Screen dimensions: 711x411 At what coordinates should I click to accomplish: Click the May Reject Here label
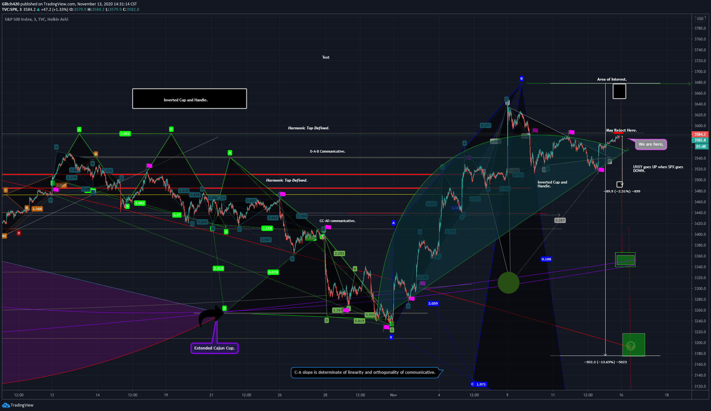tap(621, 130)
